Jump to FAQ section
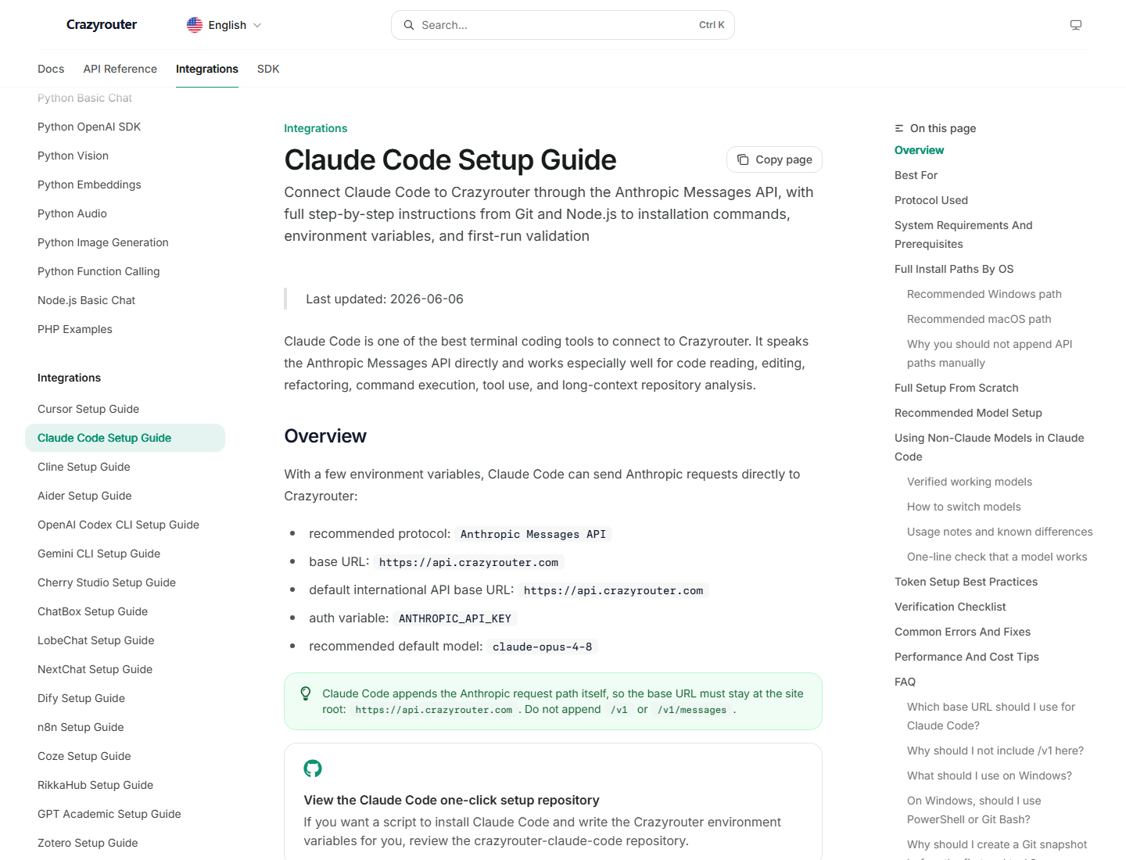Viewport: 1126px width, 860px height. [905, 682]
